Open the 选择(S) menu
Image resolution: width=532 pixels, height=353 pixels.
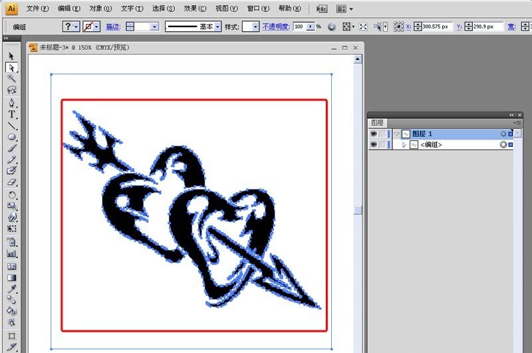pos(164,9)
